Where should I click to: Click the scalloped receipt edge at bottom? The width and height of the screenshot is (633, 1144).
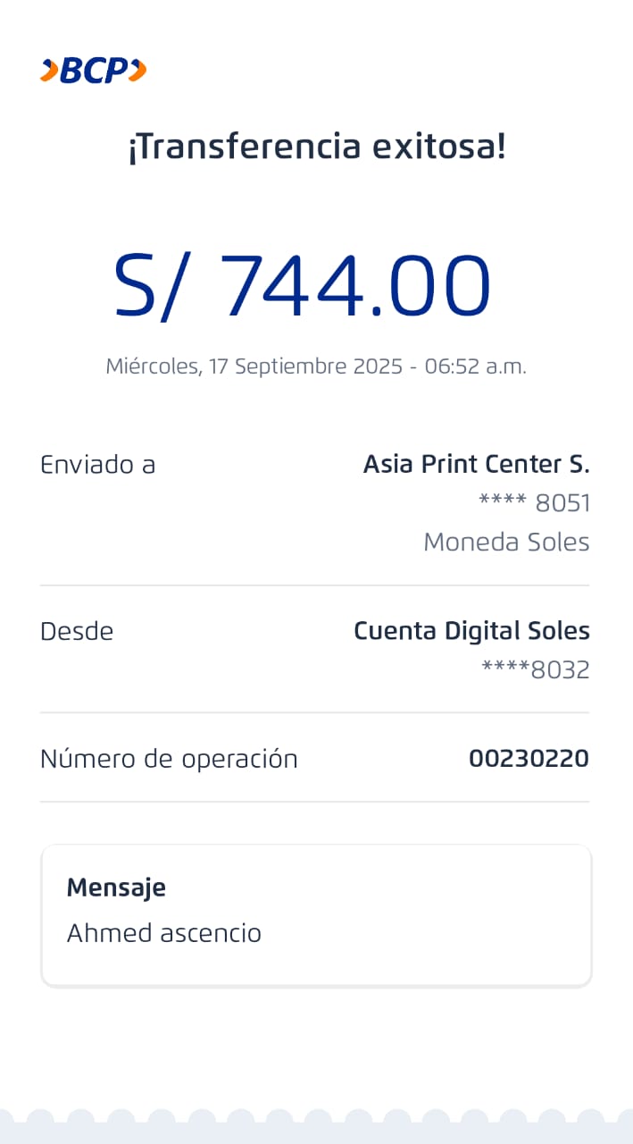coord(316,1126)
